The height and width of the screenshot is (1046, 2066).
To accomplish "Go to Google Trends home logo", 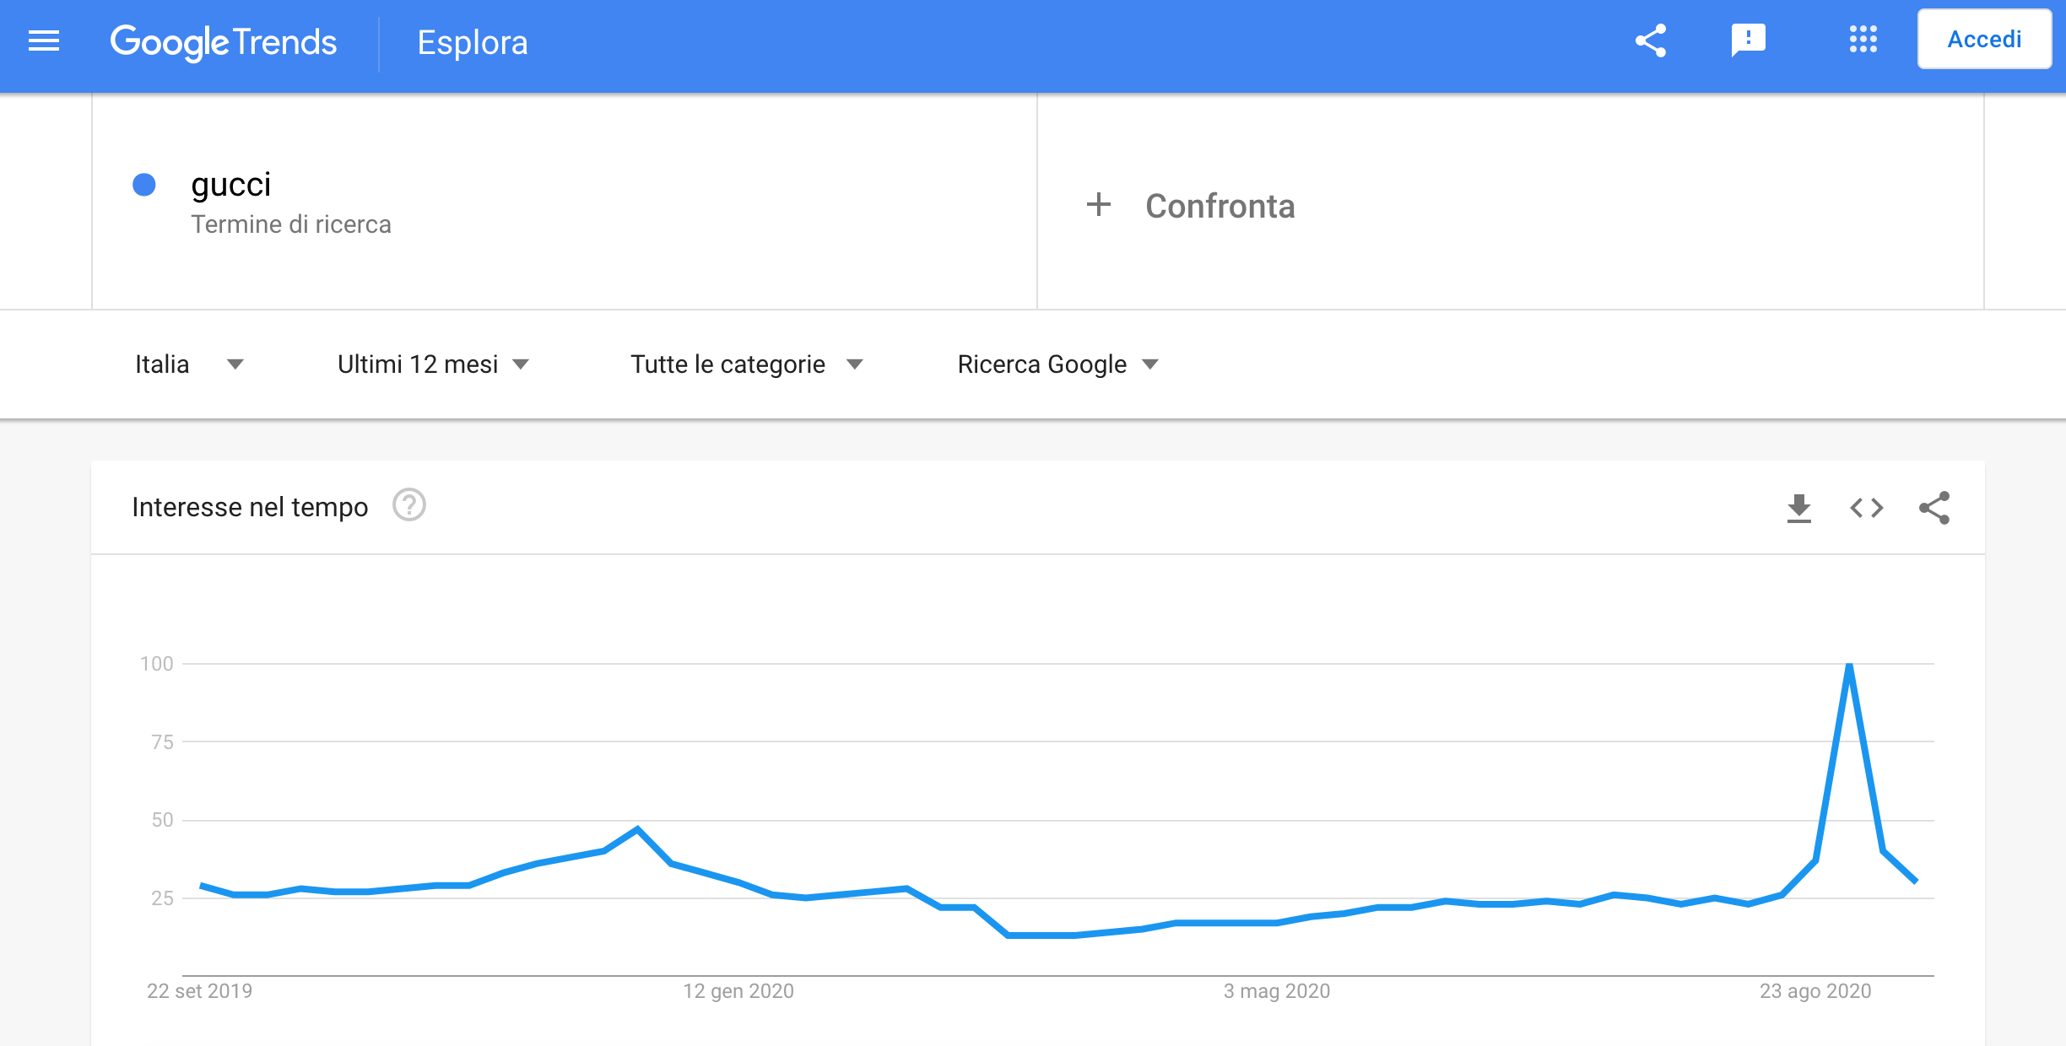I will (224, 42).
